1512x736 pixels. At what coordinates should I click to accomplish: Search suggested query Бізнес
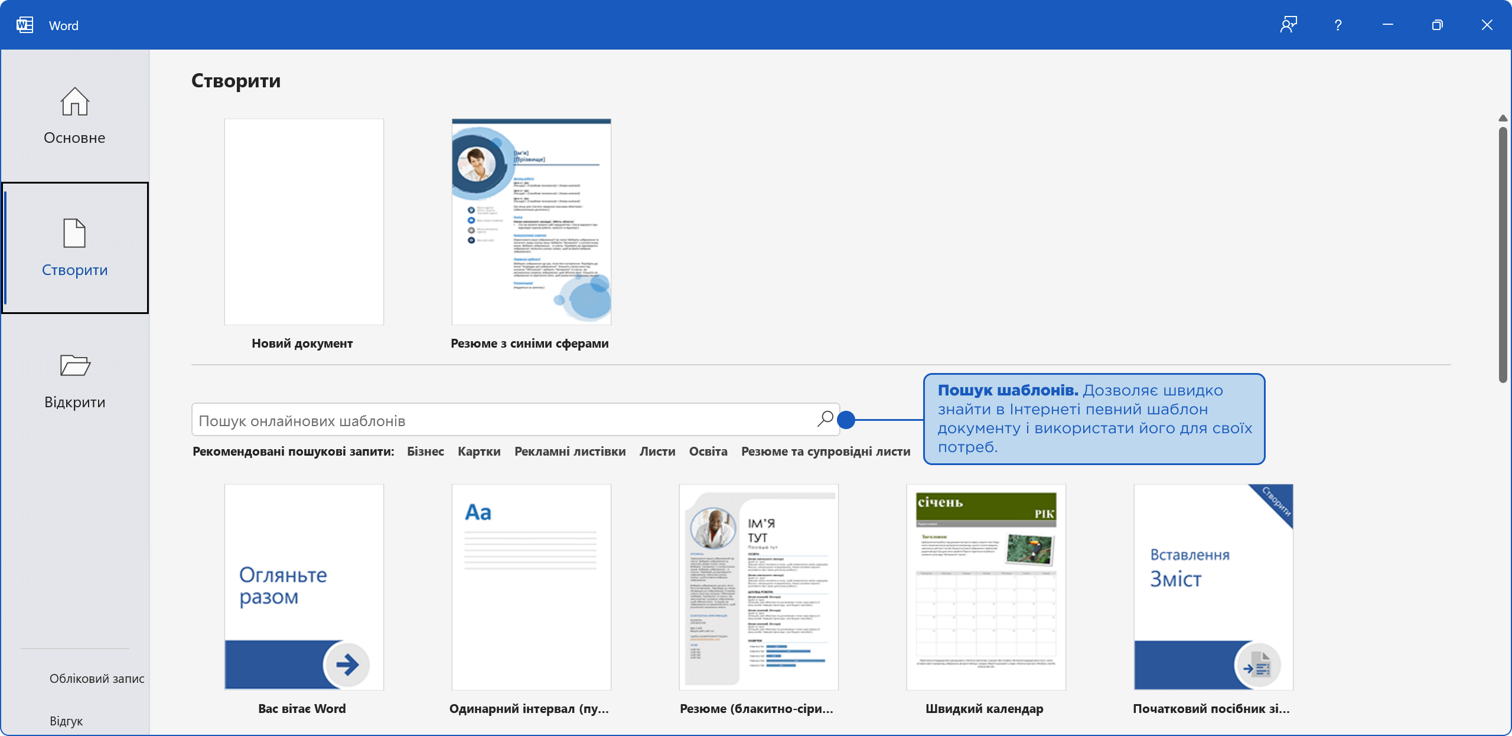(425, 452)
